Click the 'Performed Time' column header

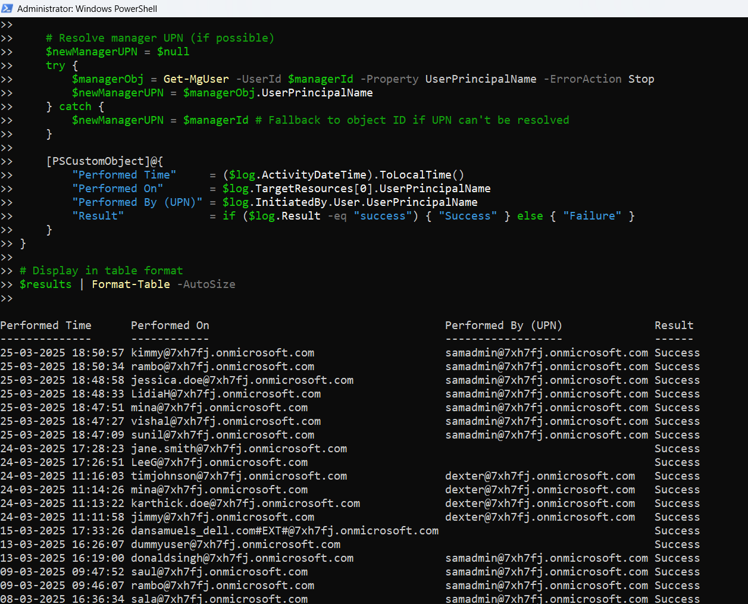coord(46,326)
